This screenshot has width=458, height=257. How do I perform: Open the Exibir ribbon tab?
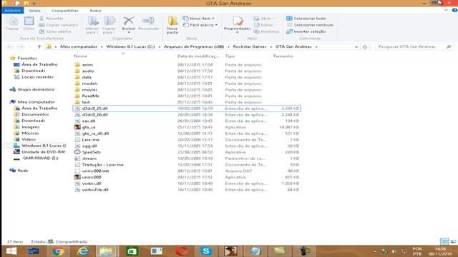pos(95,11)
